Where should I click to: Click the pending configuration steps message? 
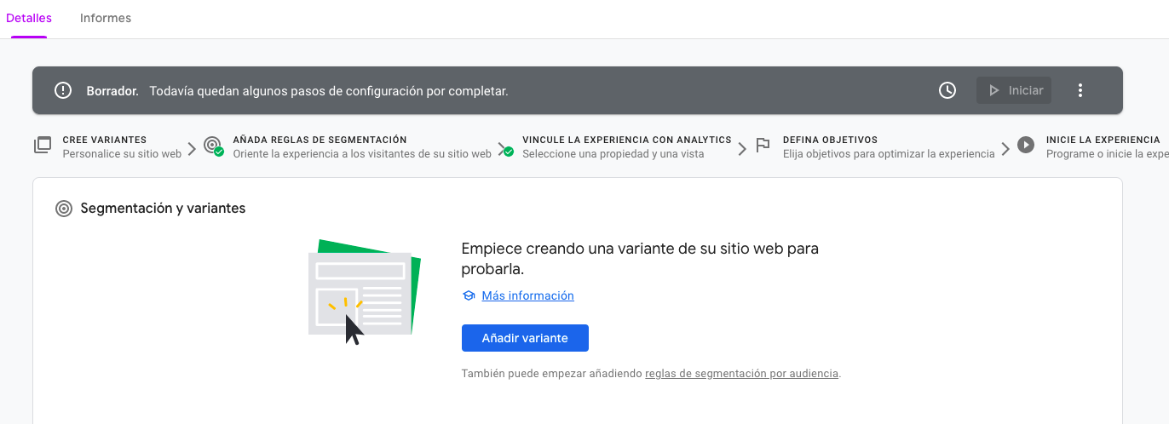[x=329, y=90]
